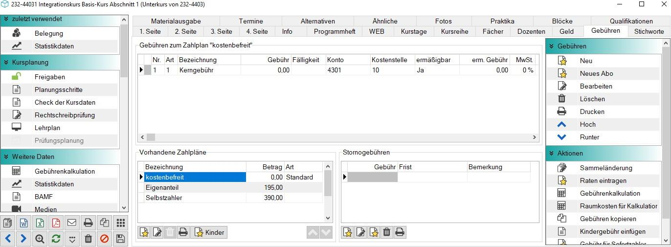The height and width of the screenshot is (247, 671).
Task: Edit selected Zahlplan with pencil icon
Action: (157, 232)
